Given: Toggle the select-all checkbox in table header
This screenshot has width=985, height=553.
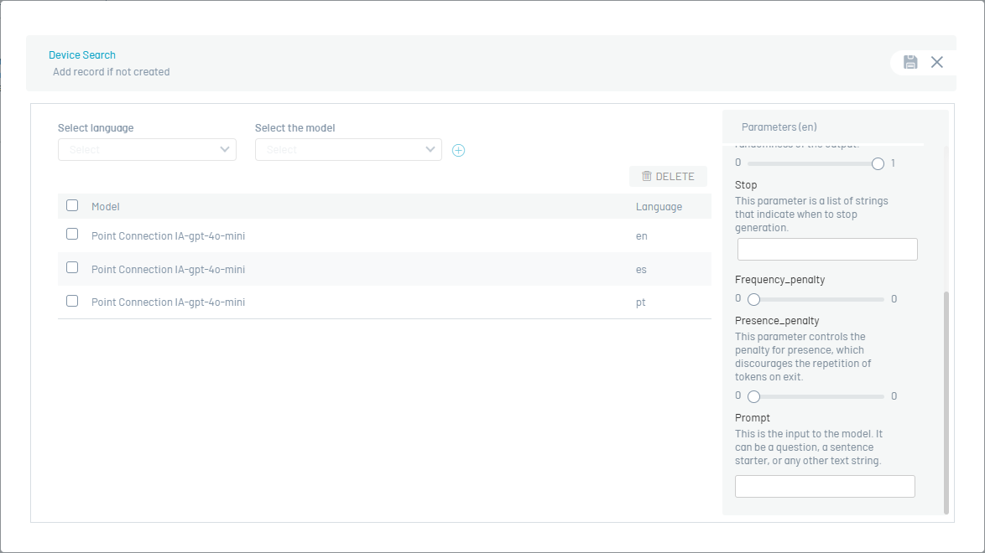Looking at the screenshot, I should [72, 205].
